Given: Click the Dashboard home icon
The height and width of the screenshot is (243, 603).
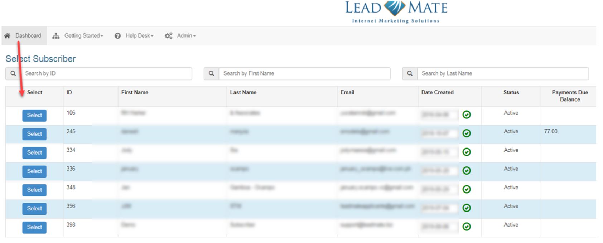Looking at the screenshot, I should pos(7,36).
